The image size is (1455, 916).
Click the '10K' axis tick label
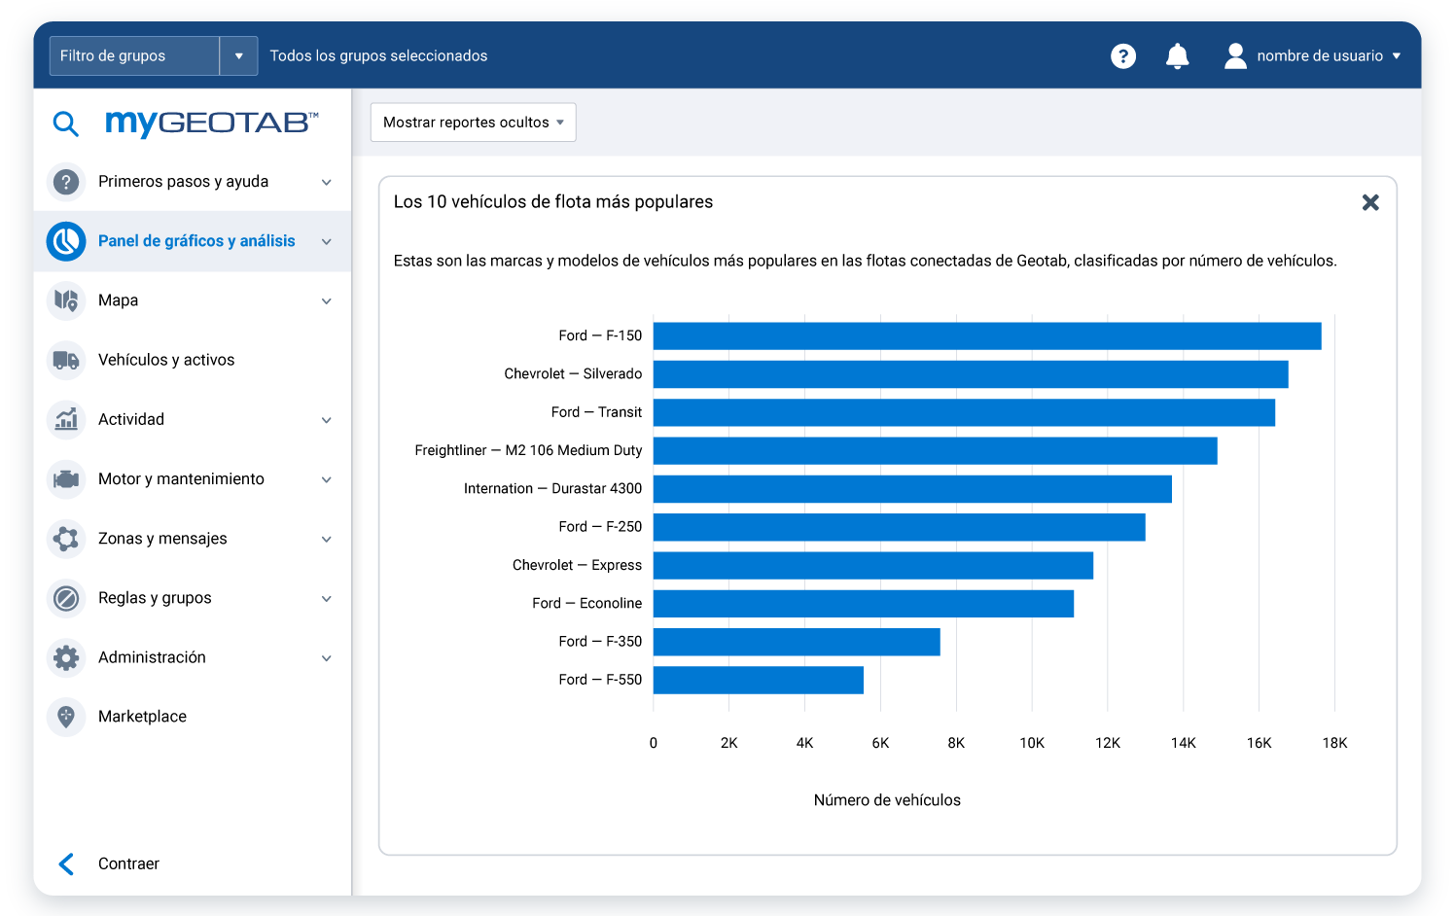(1032, 743)
